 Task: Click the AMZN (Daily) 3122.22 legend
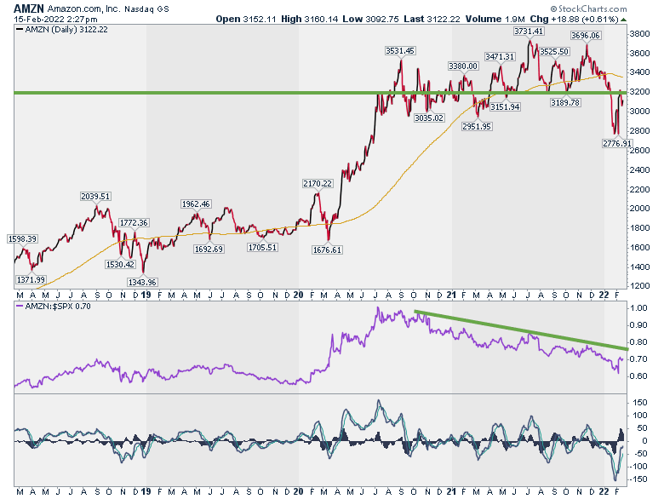click(62, 29)
